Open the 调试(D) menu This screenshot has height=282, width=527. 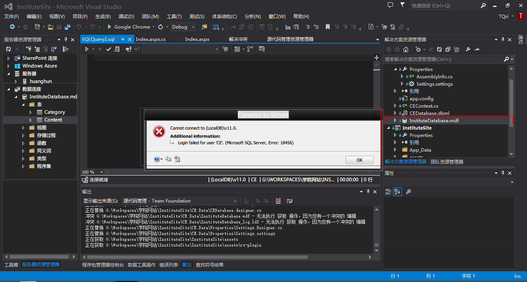point(126,17)
